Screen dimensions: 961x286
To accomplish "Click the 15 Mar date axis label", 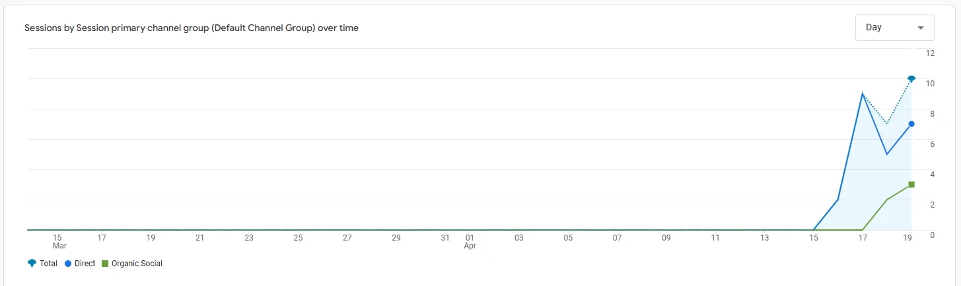I will click(x=58, y=241).
